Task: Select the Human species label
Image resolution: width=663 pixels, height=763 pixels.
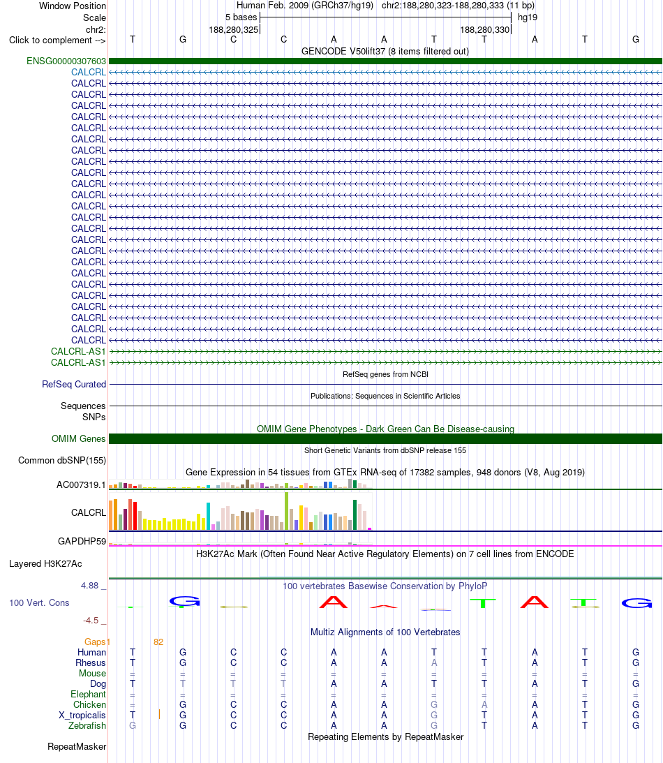Action: pos(91,652)
